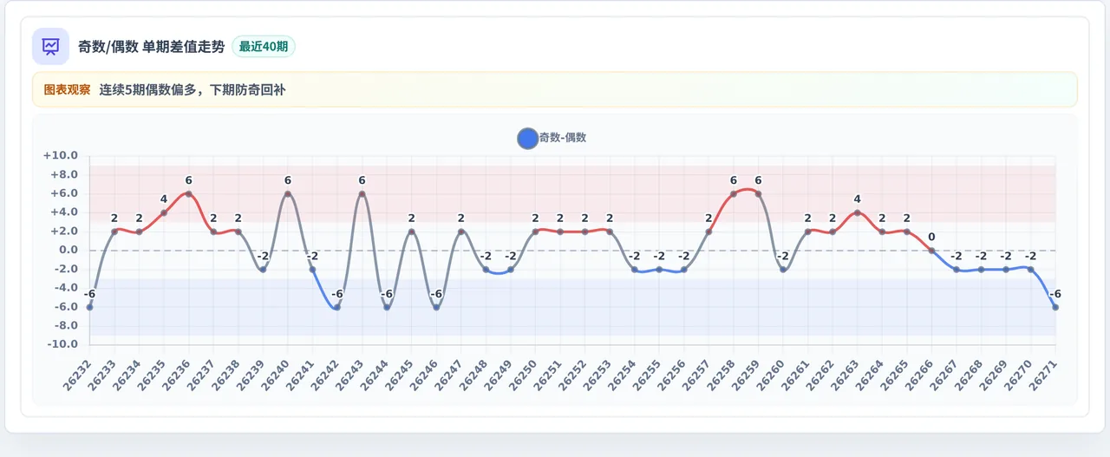Click the 最近40期 badge
Viewport: 1110px width, 457px height.
point(264,47)
